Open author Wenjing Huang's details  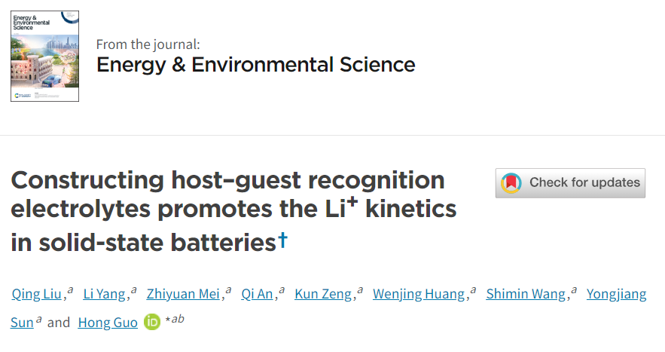[419, 294]
